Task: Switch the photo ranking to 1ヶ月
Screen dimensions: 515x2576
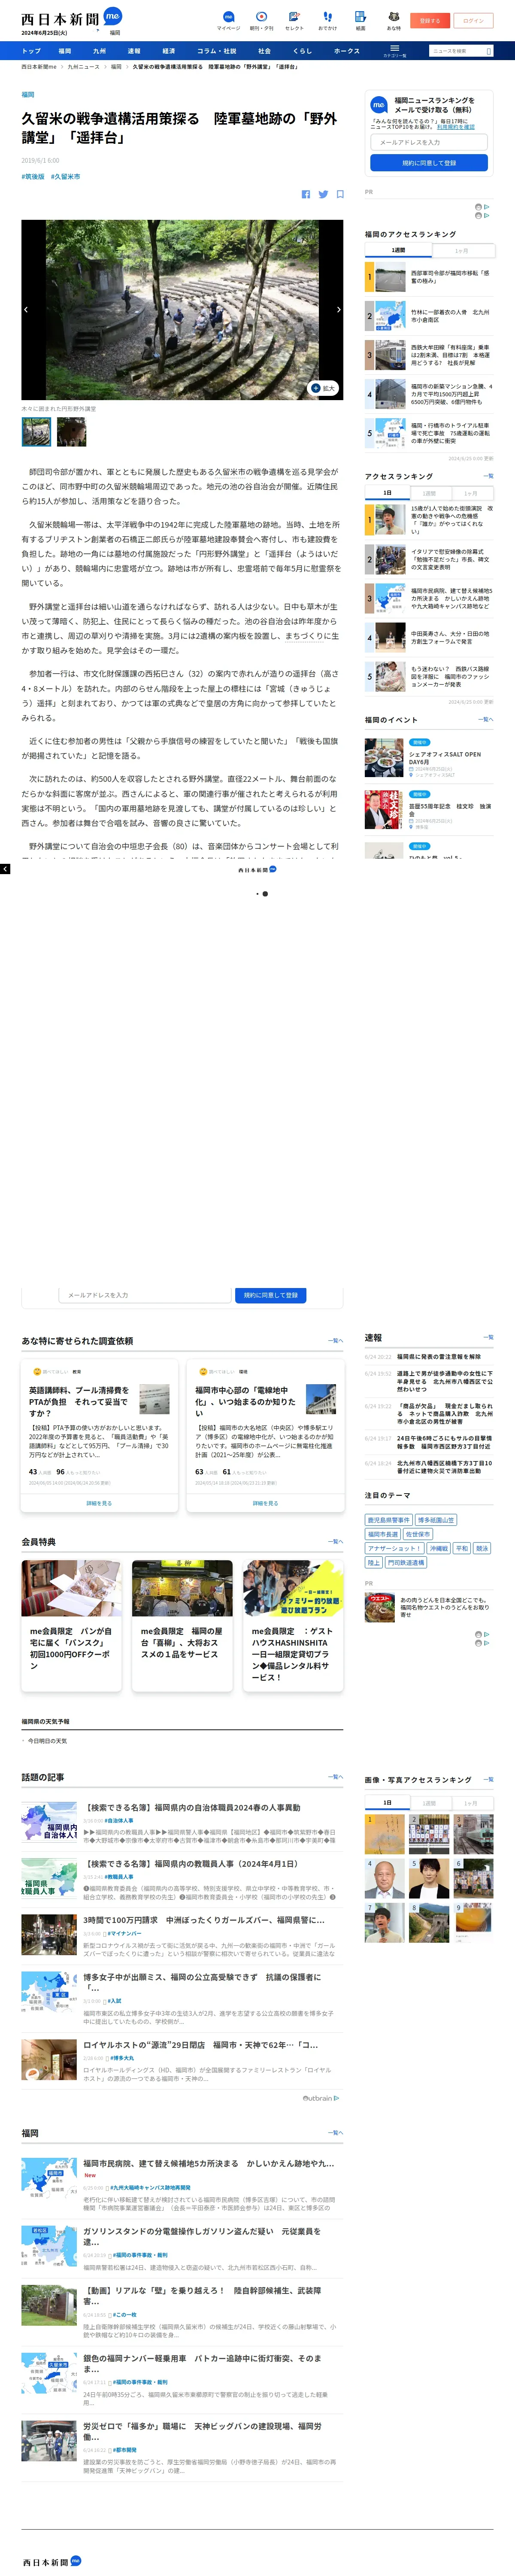Action: pos(471,1803)
